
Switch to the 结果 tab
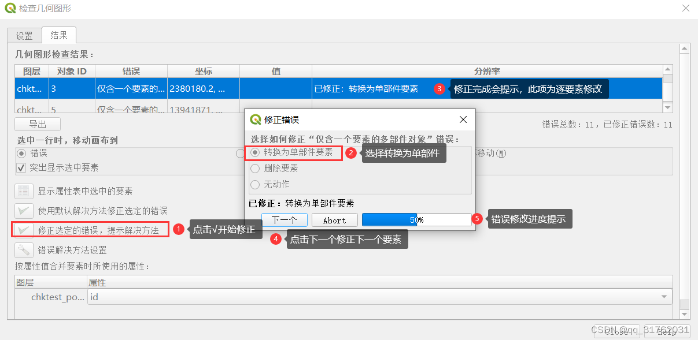[x=59, y=35]
